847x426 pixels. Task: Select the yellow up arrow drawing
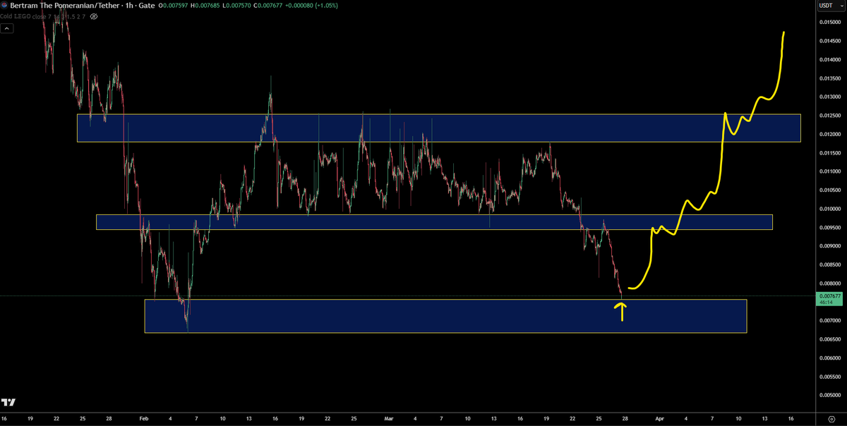pyautogui.click(x=622, y=312)
